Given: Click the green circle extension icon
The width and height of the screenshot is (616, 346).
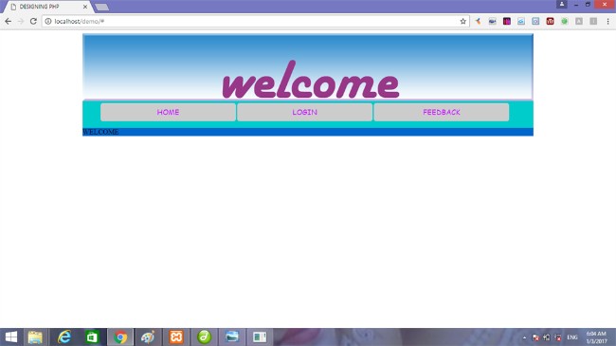Looking at the screenshot, I should (x=565, y=21).
